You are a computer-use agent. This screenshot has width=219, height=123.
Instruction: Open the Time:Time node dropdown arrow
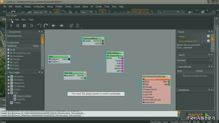(x=85, y=73)
